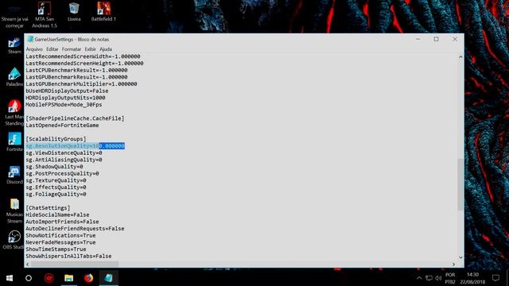Open the Last Man Standing desktop shortcut
This screenshot has width=509, height=286.
coord(14,113)
